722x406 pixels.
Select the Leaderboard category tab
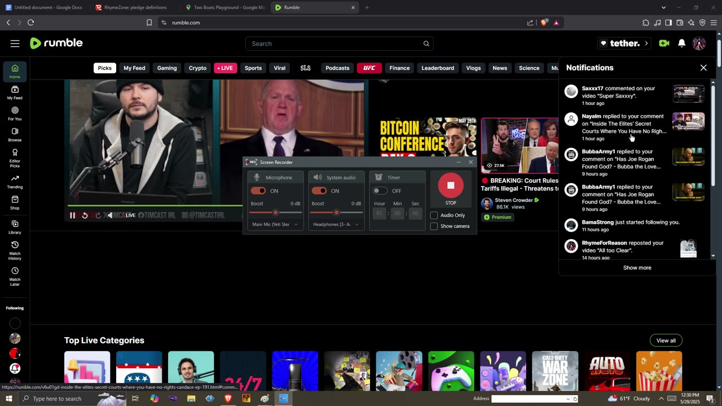438,68
